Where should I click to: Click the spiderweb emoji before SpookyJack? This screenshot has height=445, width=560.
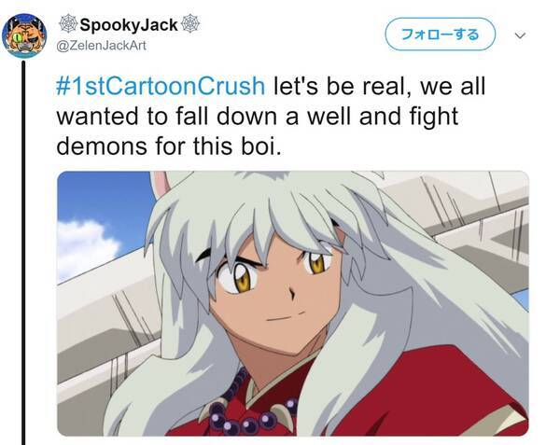[68, 24]
